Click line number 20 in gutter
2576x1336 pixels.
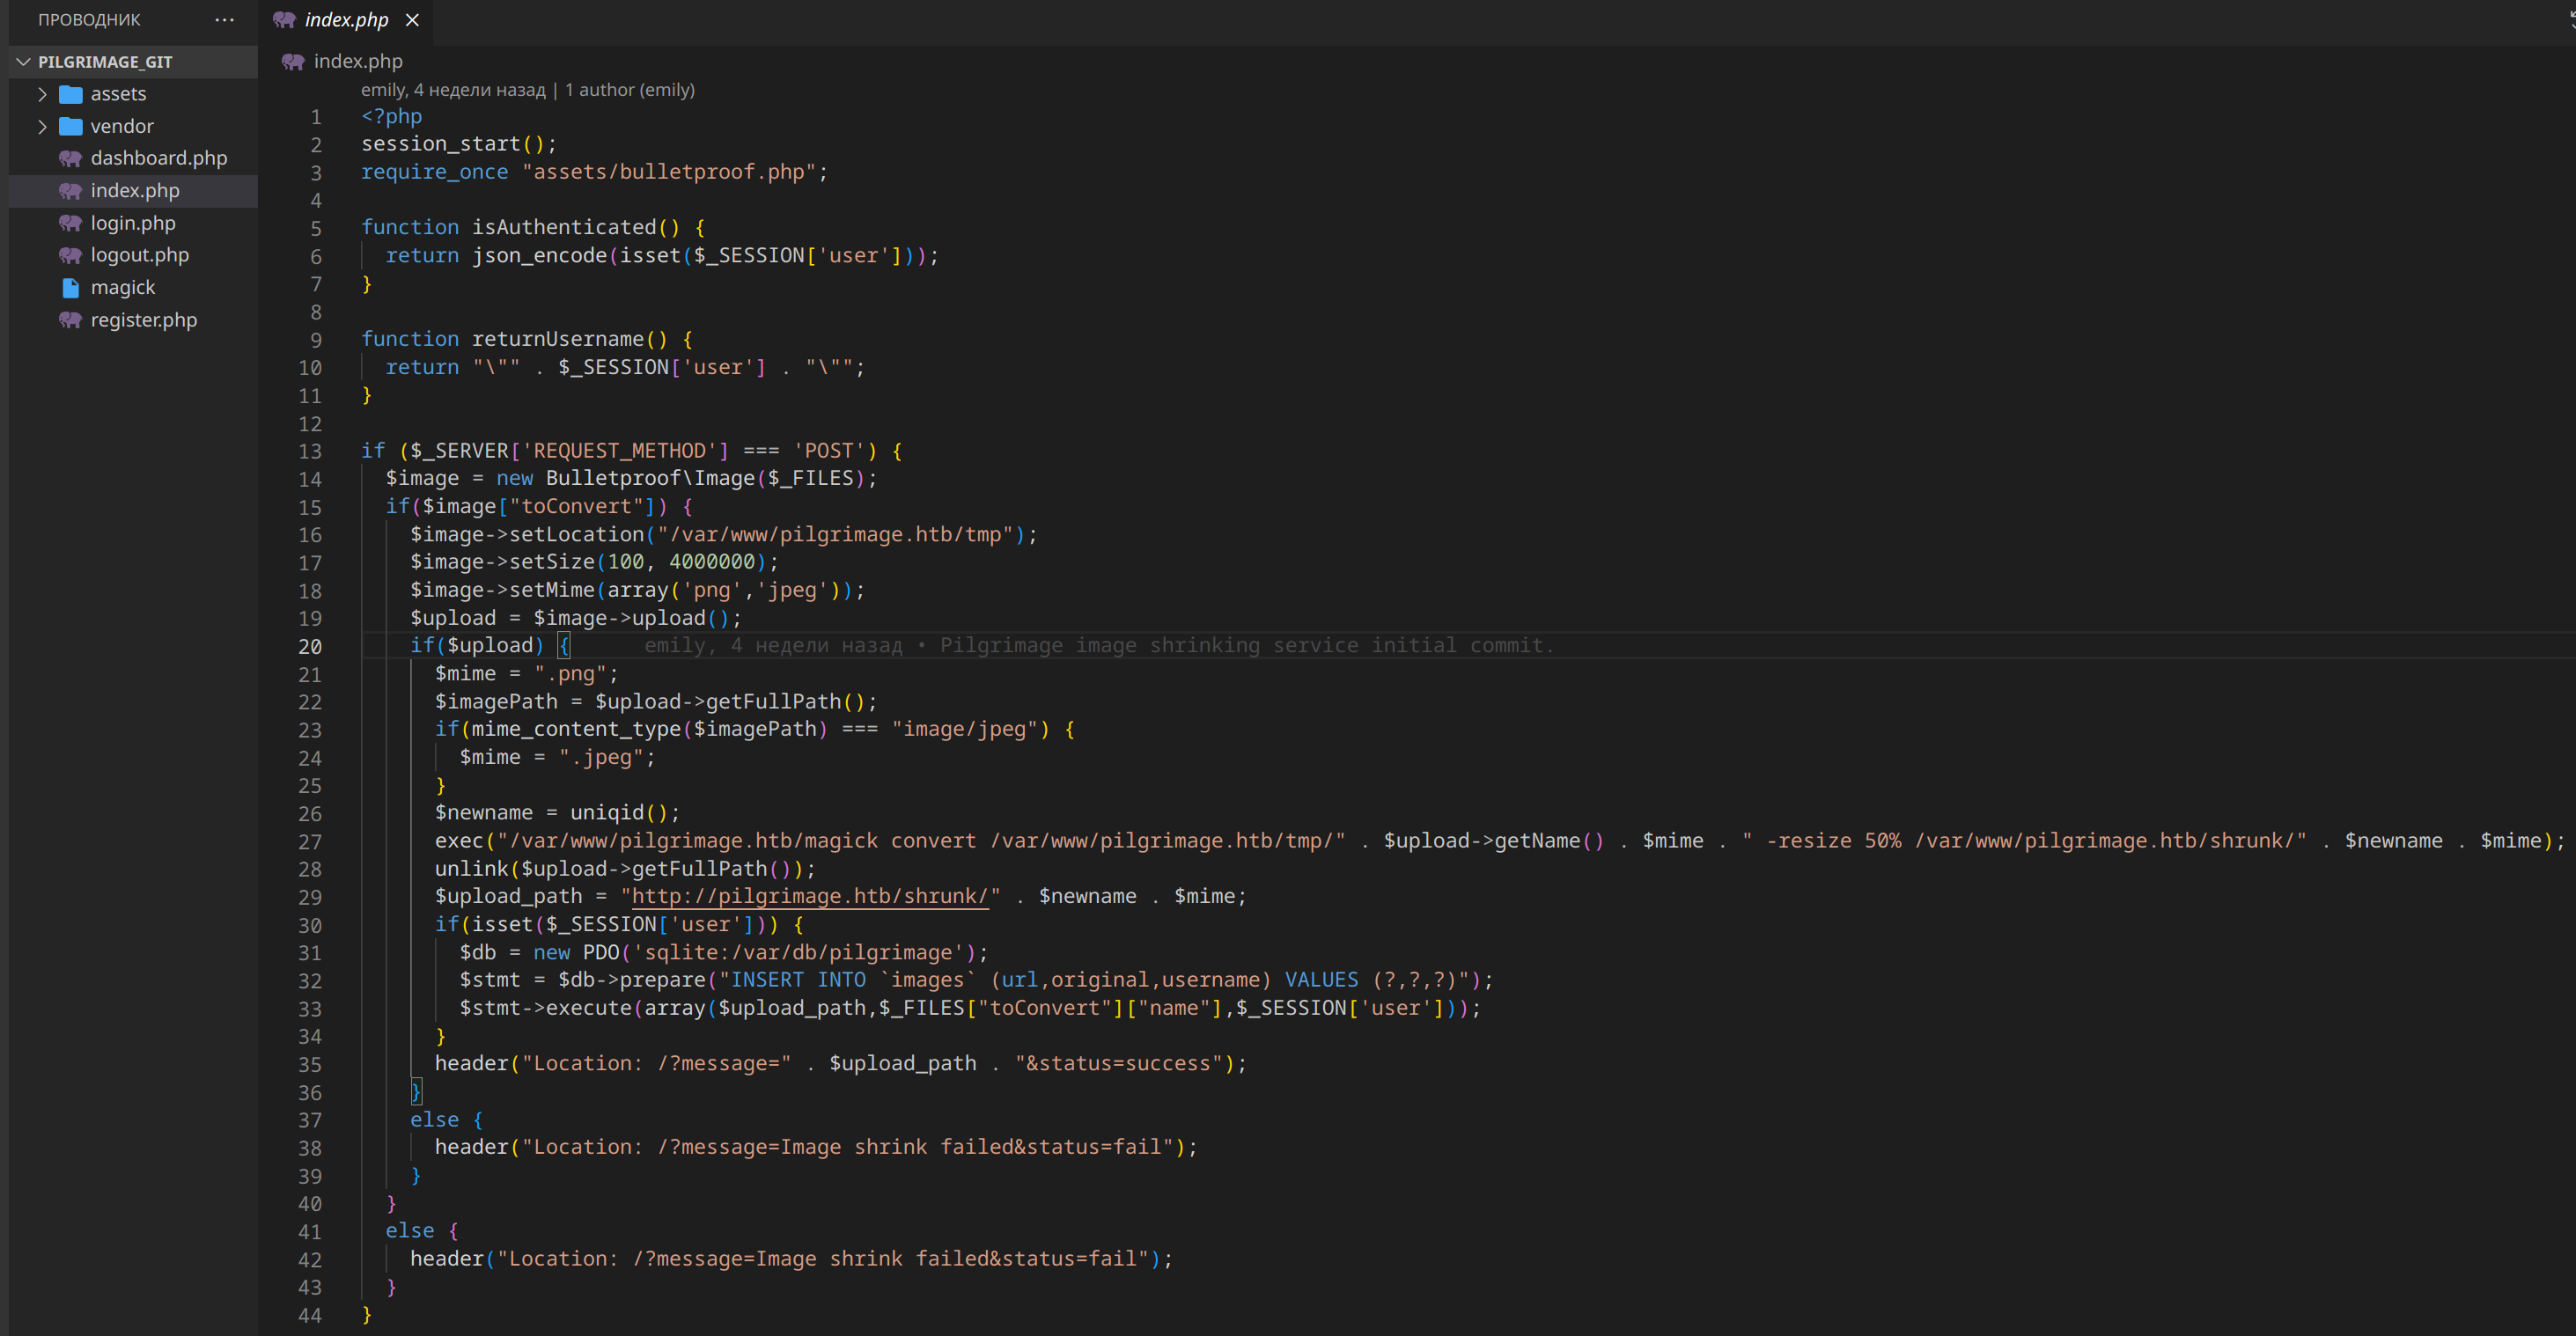point(310,647)
